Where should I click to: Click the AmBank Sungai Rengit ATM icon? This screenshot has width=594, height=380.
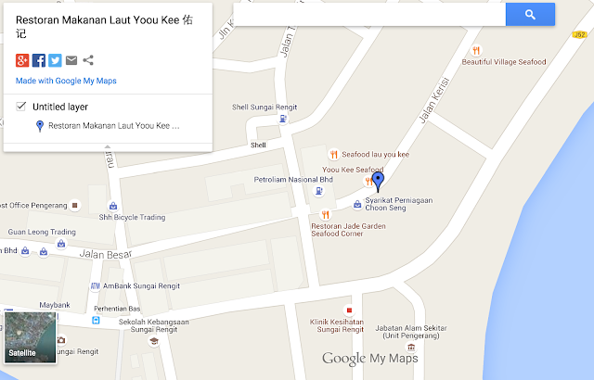tap(95, 286)
